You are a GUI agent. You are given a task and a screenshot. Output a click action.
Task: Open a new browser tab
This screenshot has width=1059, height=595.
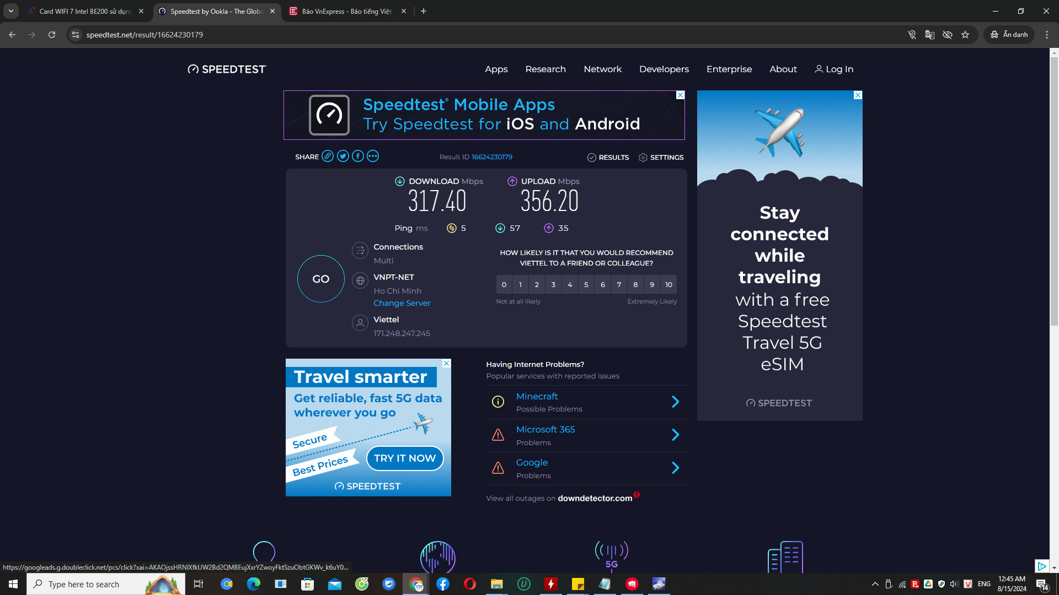[x=424, y=11]
